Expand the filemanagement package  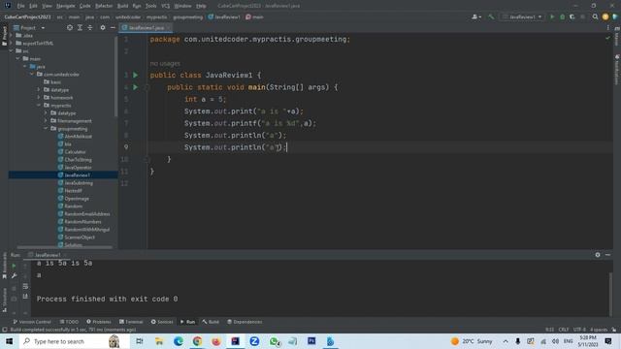point(46,120)
